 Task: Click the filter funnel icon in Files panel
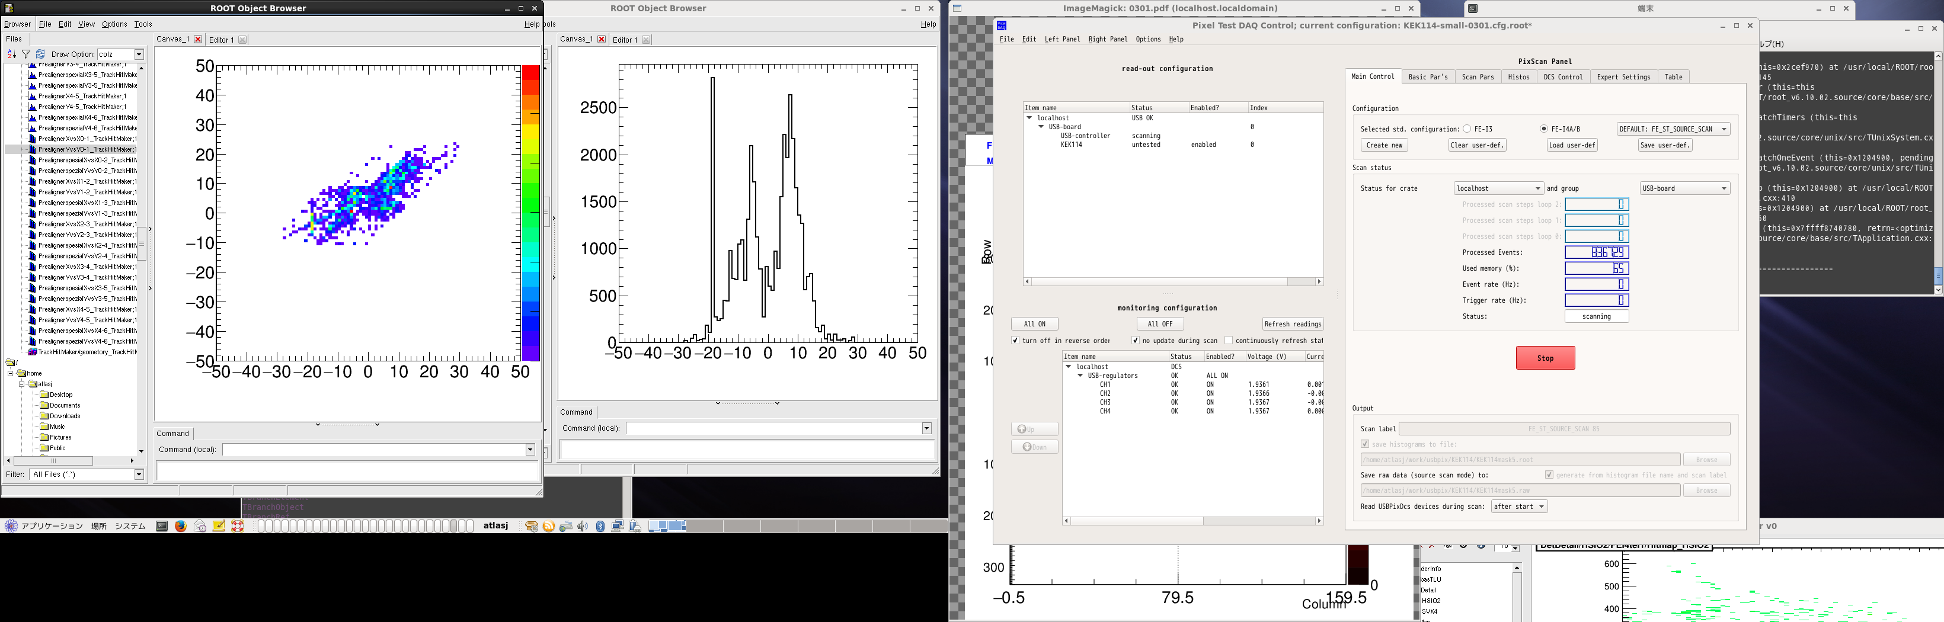25,54
